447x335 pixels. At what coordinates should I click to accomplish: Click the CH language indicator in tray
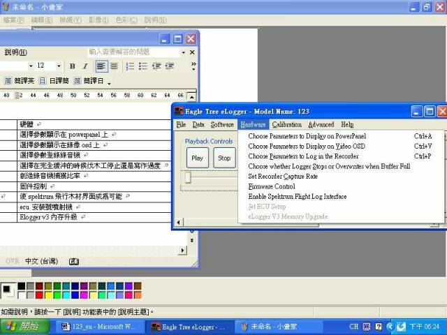pos(354,327)
